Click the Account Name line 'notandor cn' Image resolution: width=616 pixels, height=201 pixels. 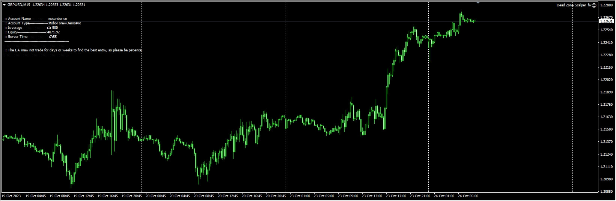tap(36, 18)
